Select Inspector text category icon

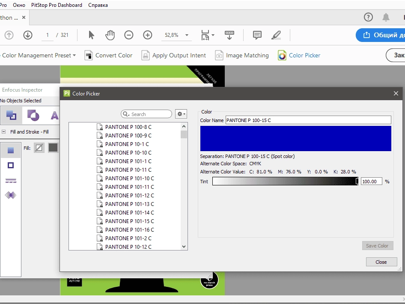click(54, 116)
